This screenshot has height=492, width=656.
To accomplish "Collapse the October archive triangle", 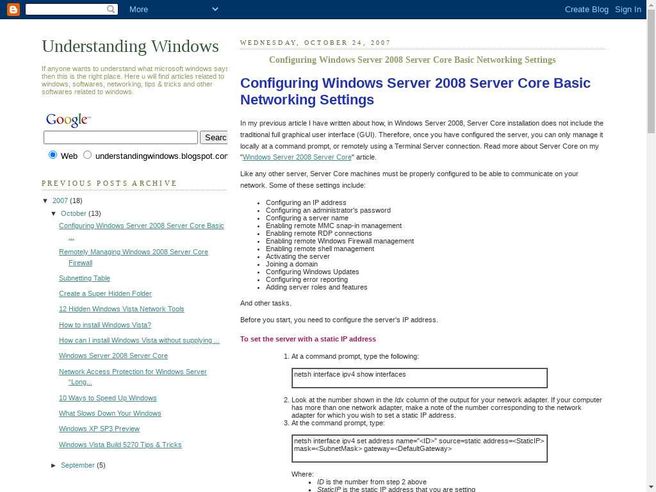I will [x=54, y=213].
